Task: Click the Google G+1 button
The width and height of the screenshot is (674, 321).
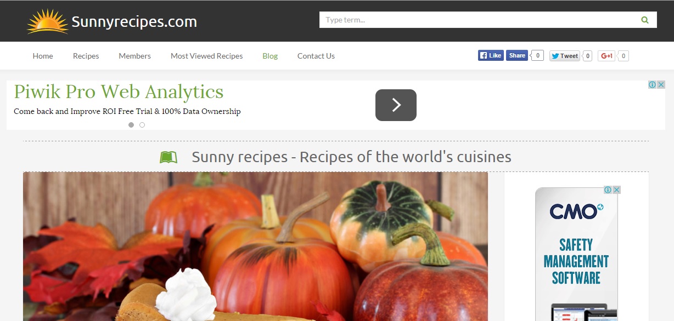Action: (606, 56)
